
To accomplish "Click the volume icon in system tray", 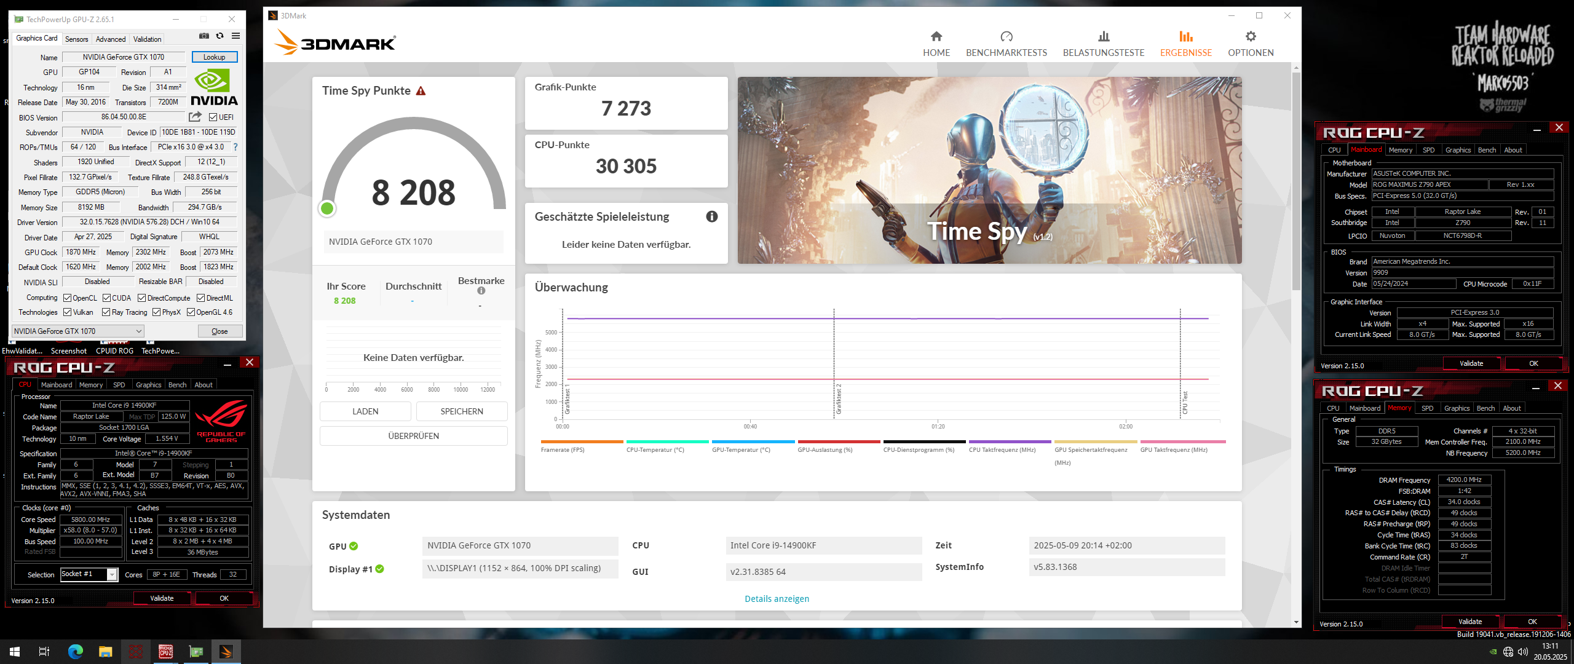I will 1522,652.
